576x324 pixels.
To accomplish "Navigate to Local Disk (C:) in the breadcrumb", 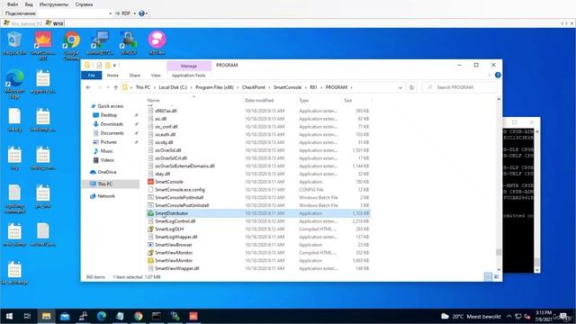I will [173, 87].
